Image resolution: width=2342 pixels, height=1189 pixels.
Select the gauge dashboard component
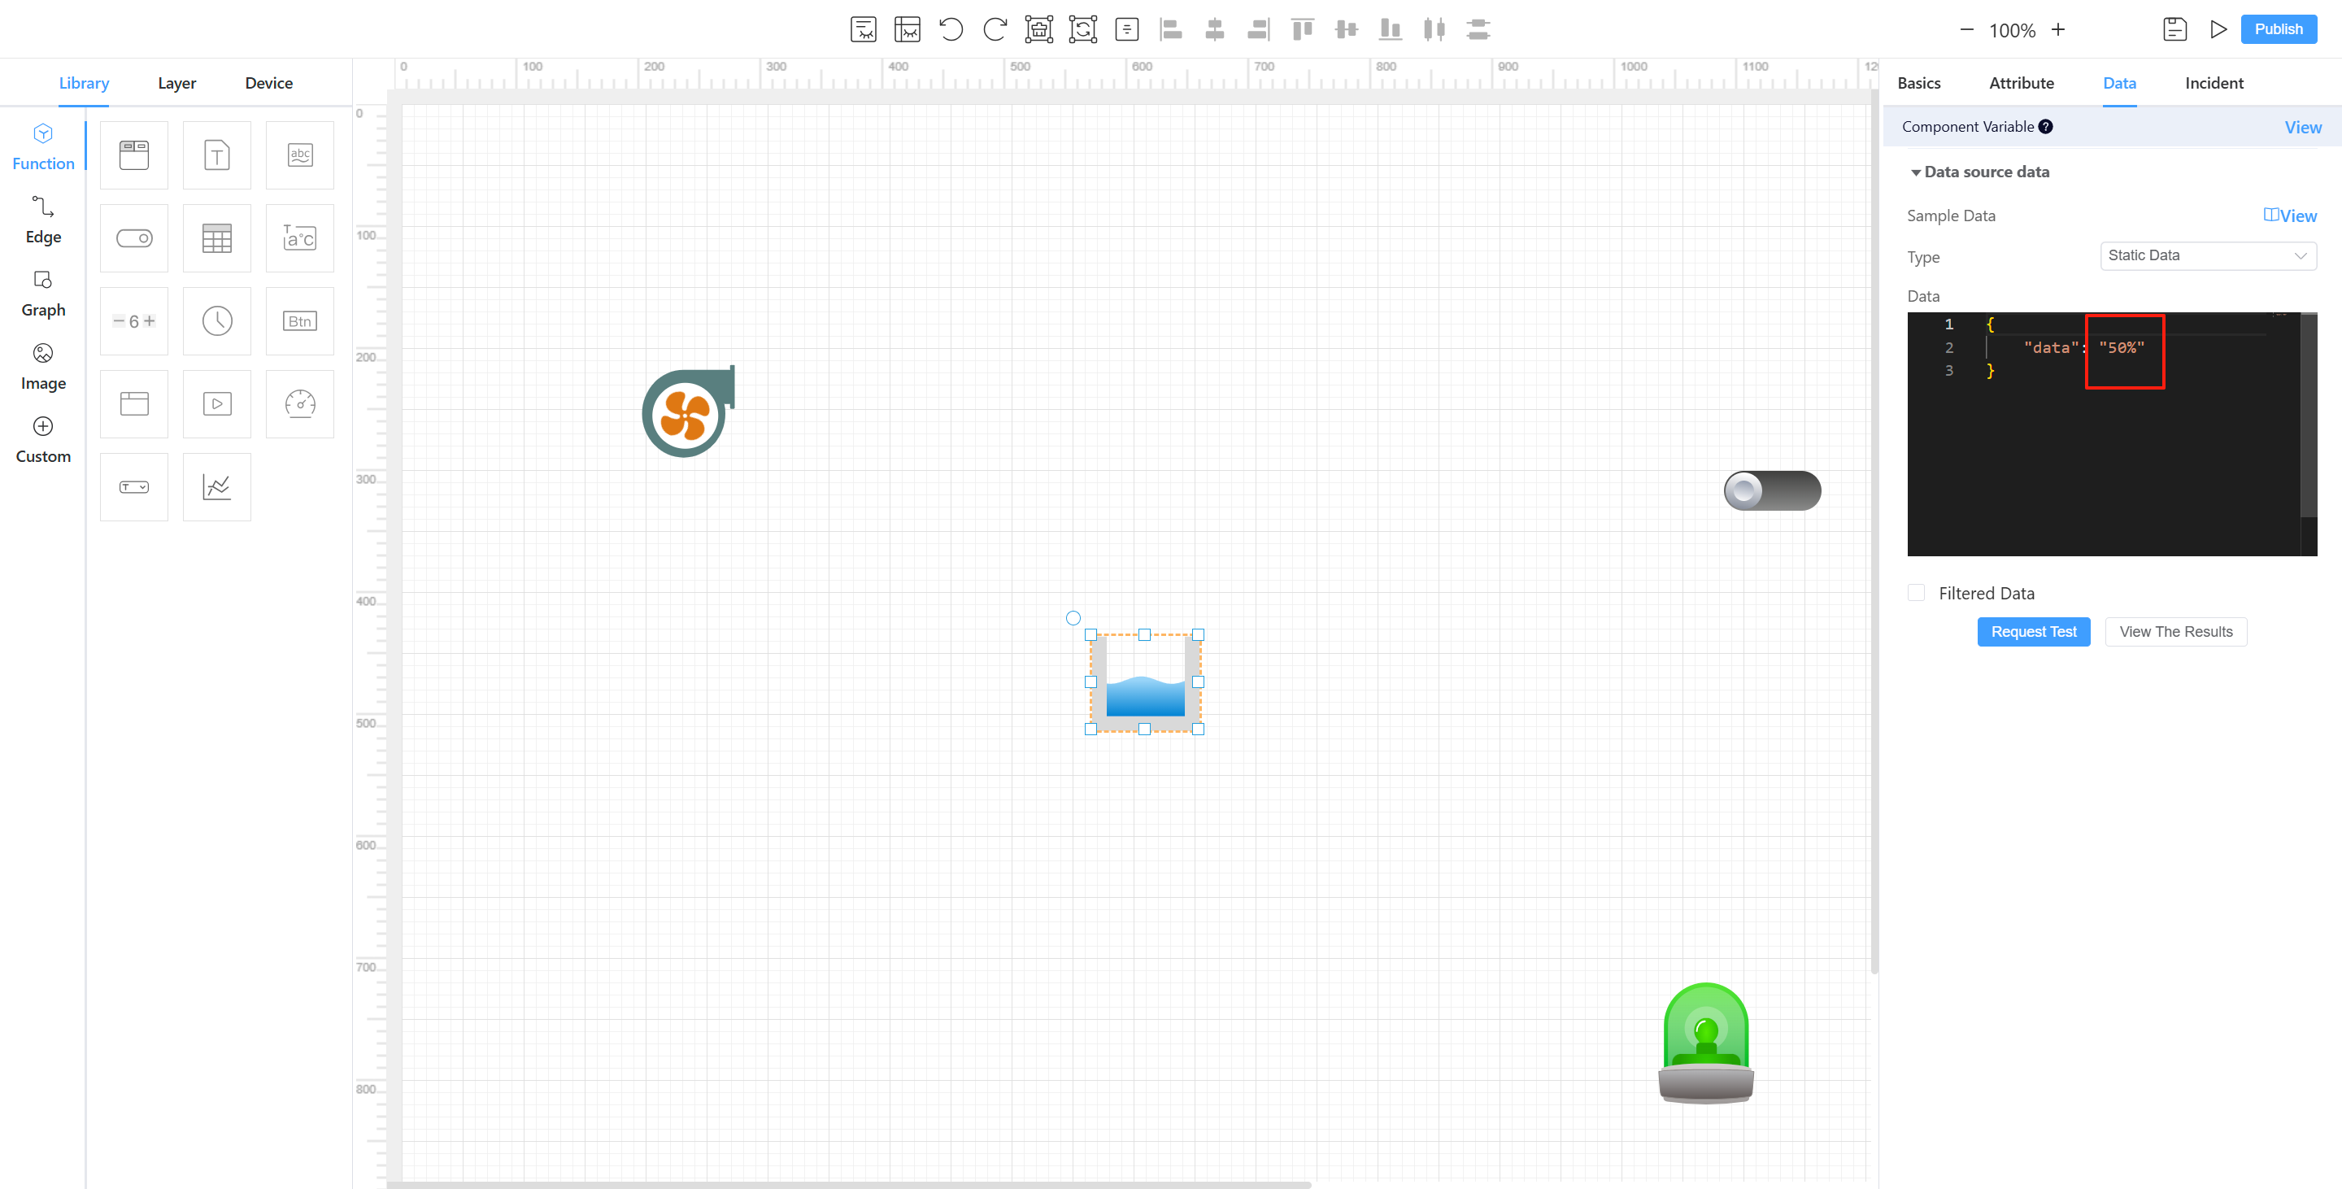pos(300,403)
